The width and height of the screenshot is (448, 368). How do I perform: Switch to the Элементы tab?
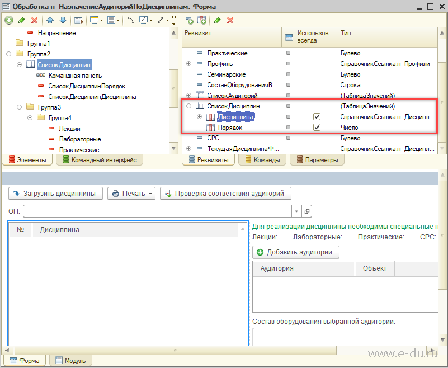[27, 160]
